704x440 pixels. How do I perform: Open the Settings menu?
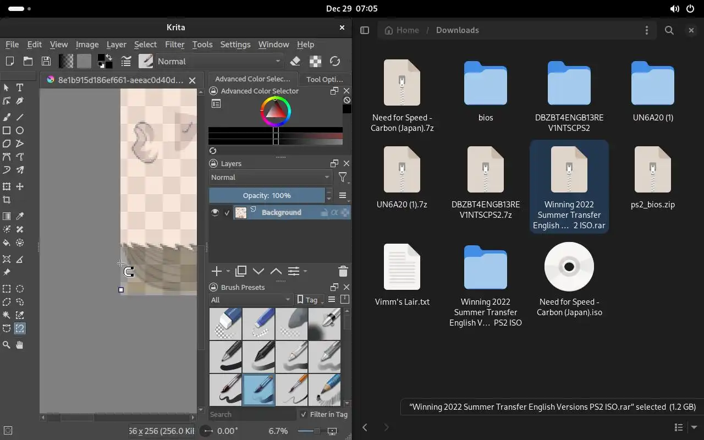[x=235, y=45]
